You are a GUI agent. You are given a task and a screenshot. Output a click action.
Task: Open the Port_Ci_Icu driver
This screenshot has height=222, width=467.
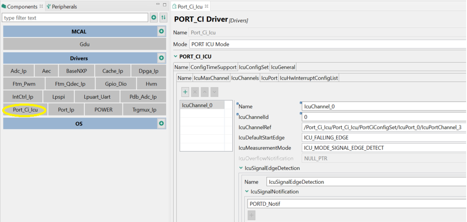25,110
